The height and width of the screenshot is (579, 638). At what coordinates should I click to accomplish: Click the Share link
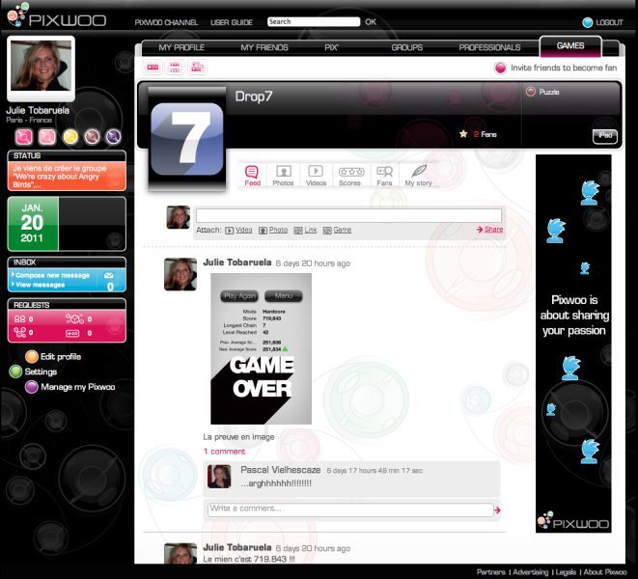[490, 230]
